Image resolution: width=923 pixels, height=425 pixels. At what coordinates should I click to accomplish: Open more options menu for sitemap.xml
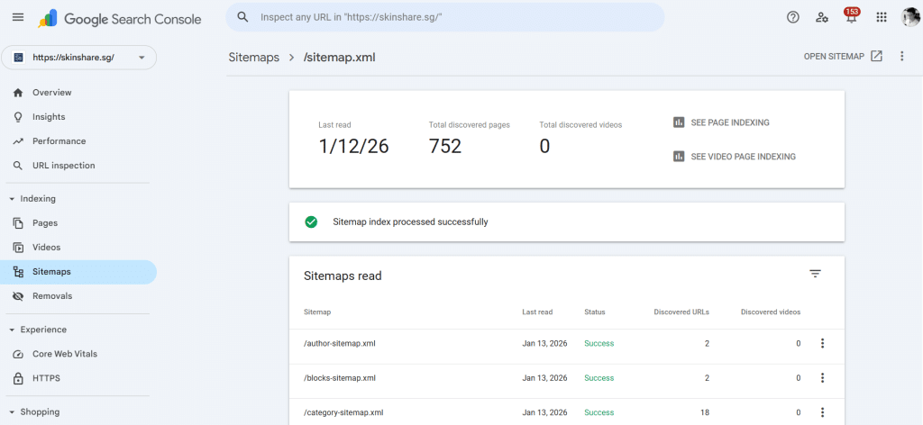point(901,57)
